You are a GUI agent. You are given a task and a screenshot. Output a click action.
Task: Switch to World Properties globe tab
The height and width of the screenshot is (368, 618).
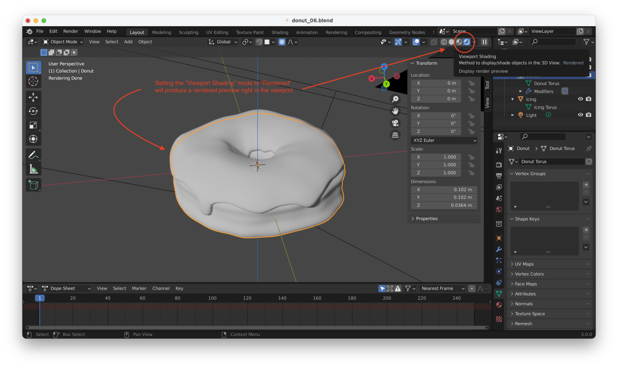pyautogui.click(x=499, y=209)
